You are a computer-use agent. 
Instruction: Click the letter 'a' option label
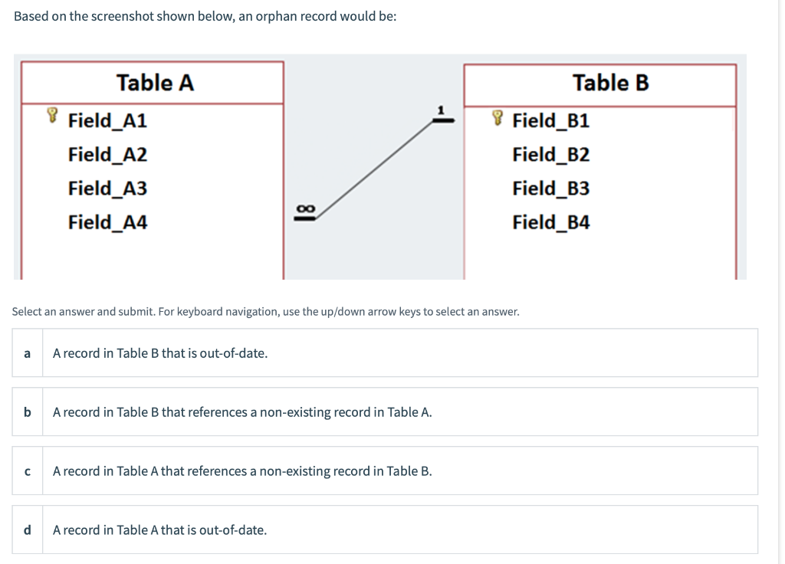27,353
